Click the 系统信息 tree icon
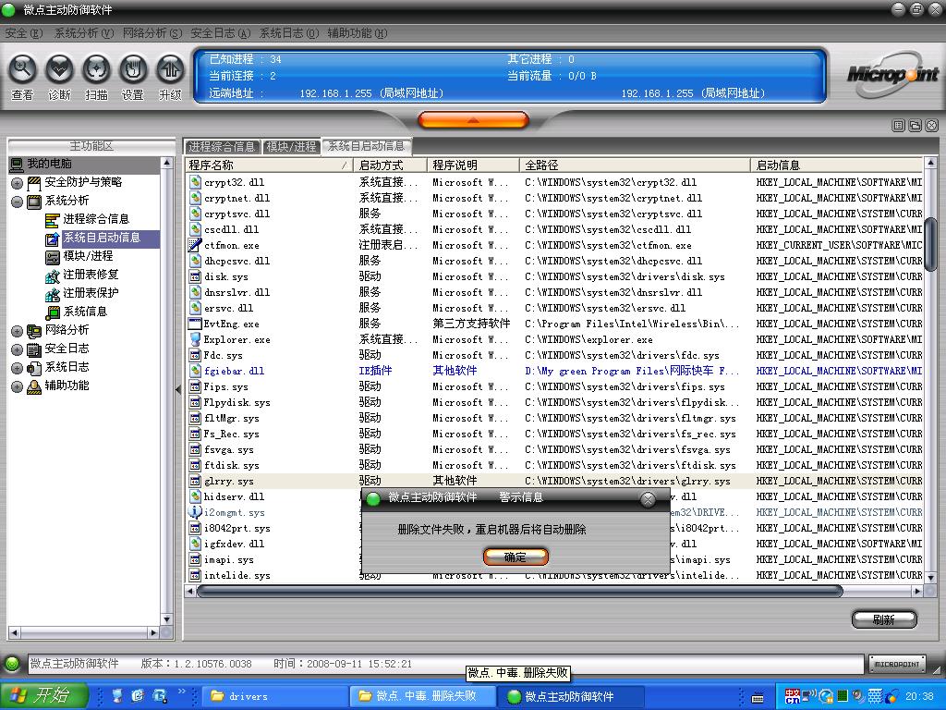This screenshot has width=946, height=710. [53, 312]
